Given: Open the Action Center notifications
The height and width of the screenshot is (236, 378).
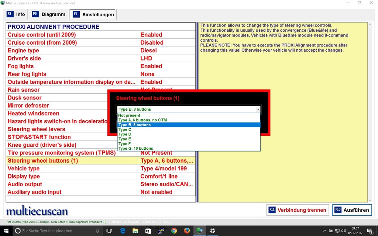Looking at the screenshot, I should click(x=370, y=231).
